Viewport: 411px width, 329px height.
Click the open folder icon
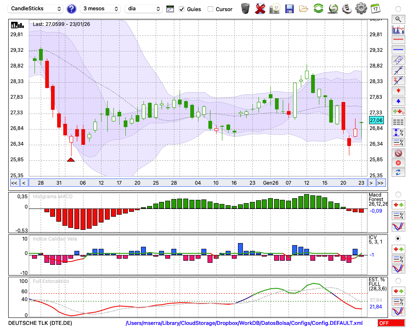[304, 9]
